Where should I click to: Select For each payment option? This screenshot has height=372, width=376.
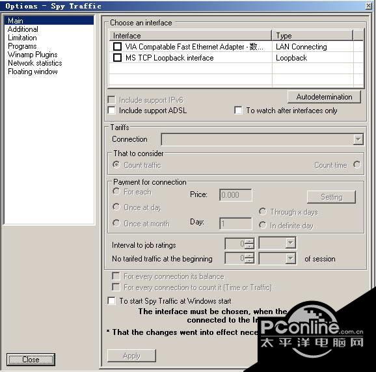116,191
